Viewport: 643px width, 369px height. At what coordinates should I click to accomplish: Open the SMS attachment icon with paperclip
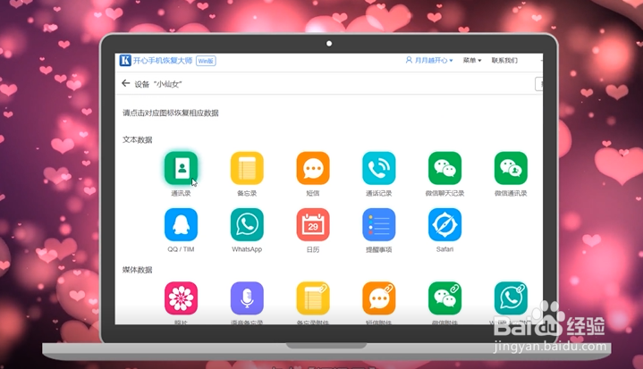click(x=379, y=298)
